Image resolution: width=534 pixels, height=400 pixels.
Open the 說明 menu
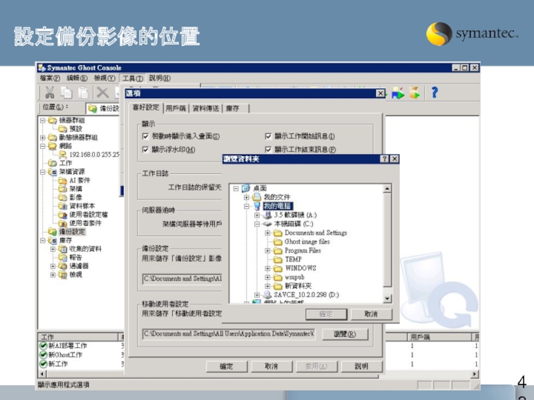tap(160, 78)
